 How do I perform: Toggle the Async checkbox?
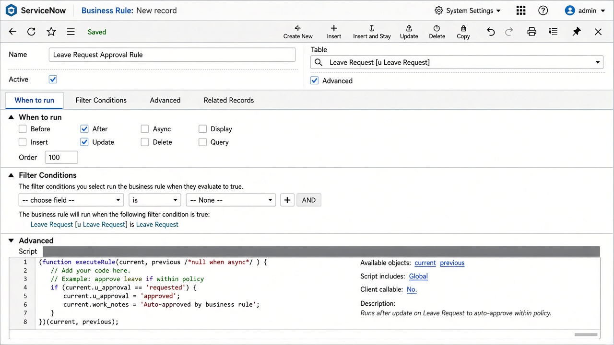click(x=145, y=129)
